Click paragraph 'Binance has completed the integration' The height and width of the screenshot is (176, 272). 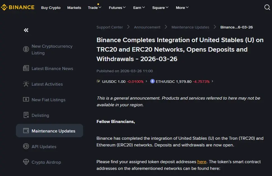[x=180, y=142]
